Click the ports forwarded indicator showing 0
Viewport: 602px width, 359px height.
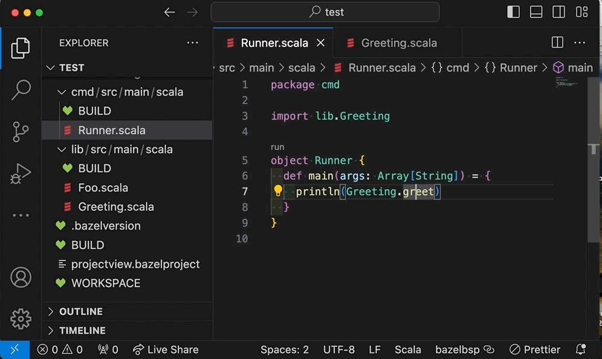tap(108, 349)
